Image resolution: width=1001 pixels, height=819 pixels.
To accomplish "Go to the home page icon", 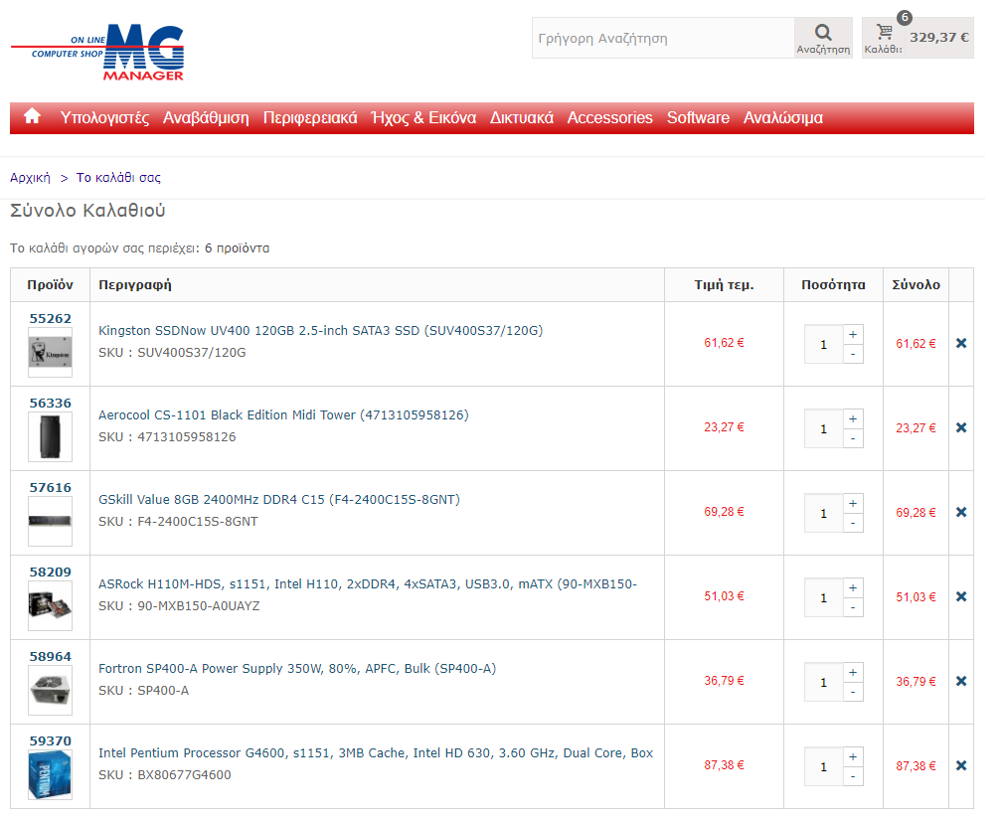I will pyautogui.click(x=32, y=117).
